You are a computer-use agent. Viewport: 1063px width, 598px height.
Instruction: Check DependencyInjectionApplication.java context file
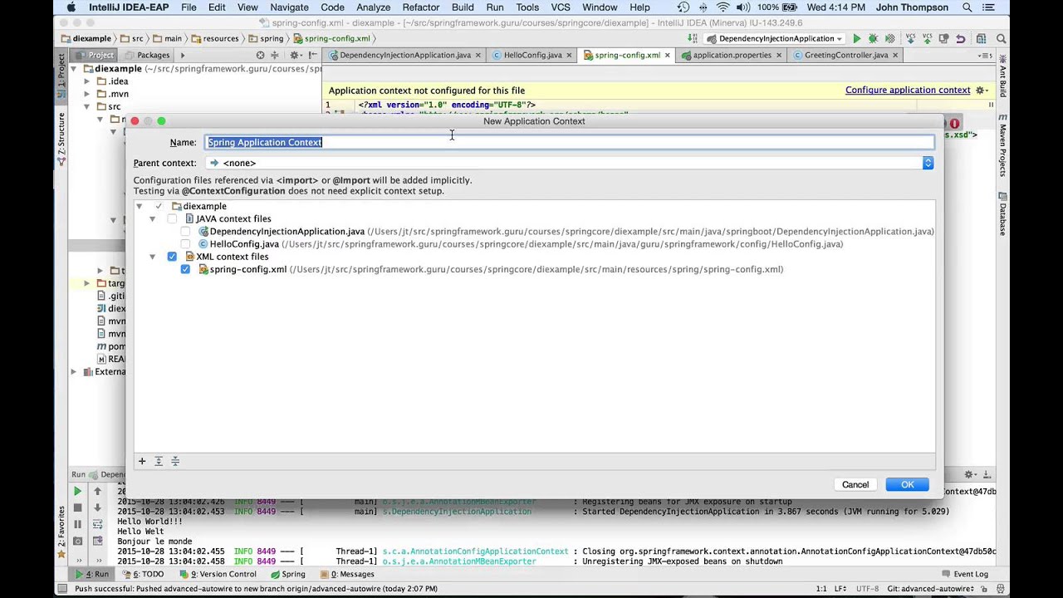pos(185,232)
